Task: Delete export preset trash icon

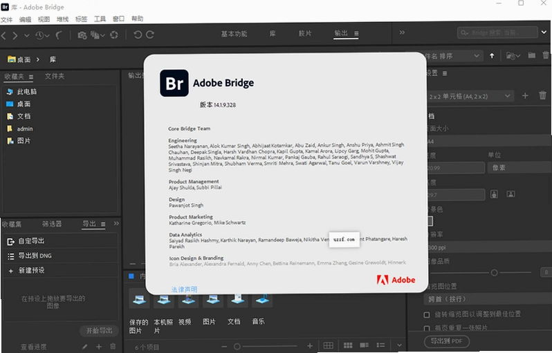Action: pyautogui.click(x=113, y=346)
